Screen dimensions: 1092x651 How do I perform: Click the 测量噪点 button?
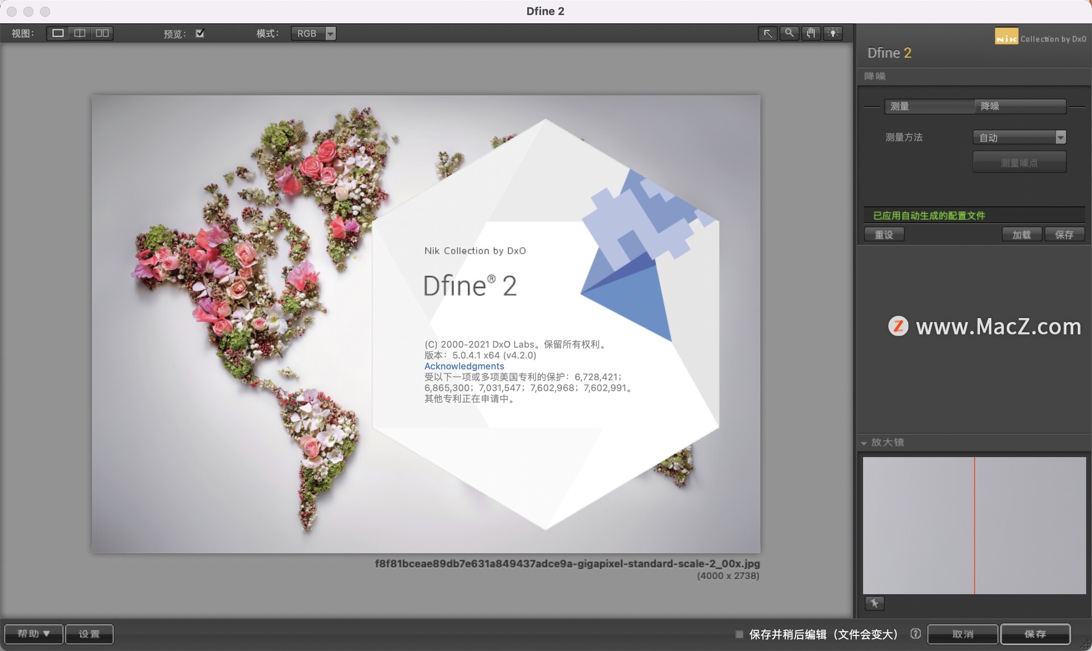tap(1019, 163)
